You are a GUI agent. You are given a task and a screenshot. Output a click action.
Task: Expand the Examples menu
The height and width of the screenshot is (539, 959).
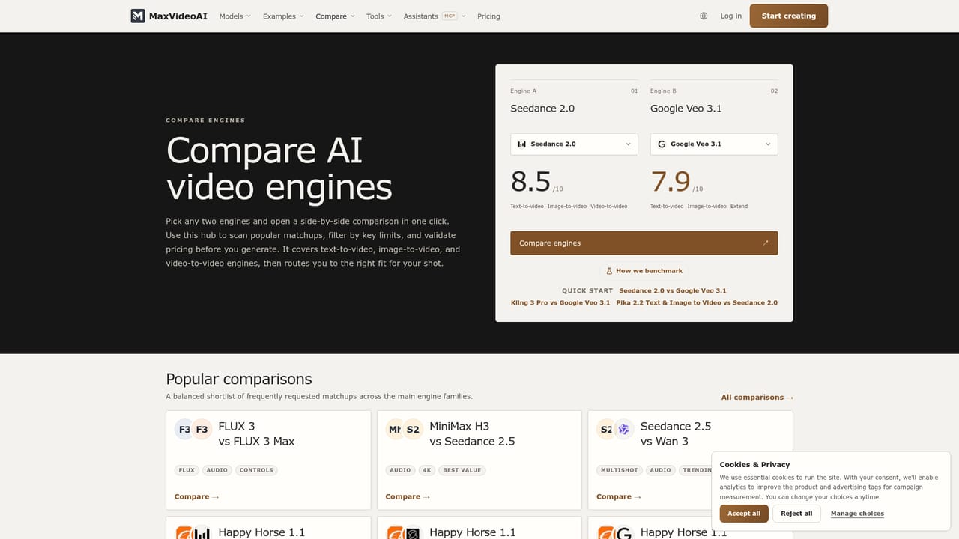click(x=283, y=16)
